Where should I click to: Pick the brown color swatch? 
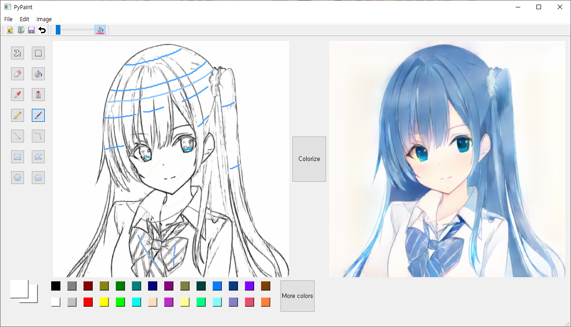coord(266,286)
